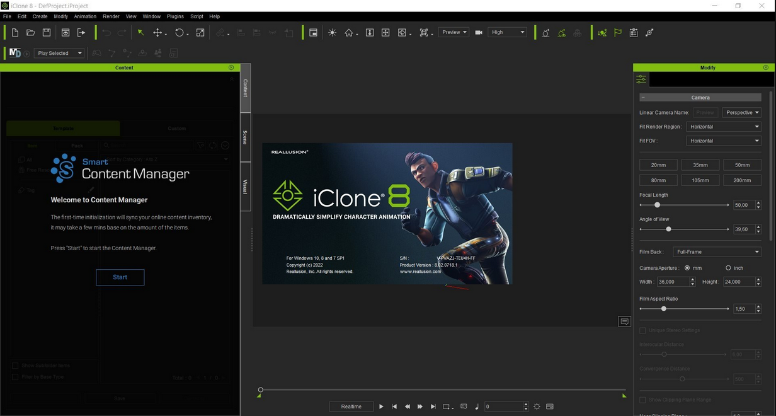Screen dimensions: 776x416
Task: Step to previous frame on playbar
Action: (x=408, y=407)
